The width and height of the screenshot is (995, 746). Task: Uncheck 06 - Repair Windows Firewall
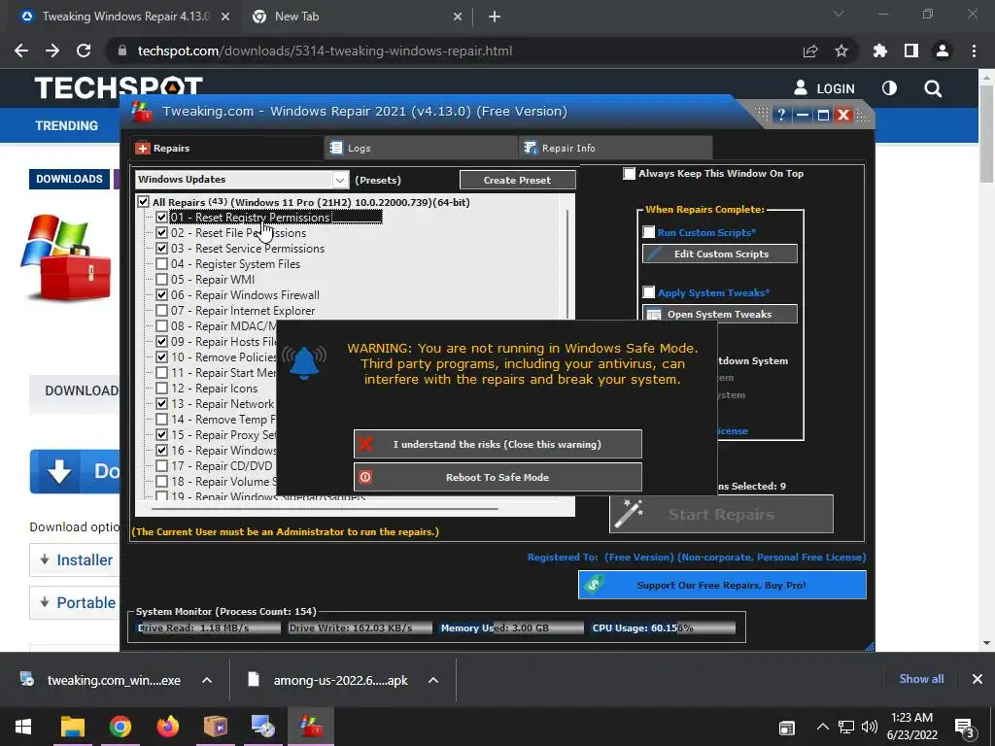tap(162, 295)
